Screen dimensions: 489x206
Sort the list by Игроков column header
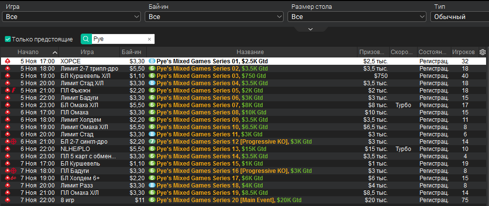[463, 52]
